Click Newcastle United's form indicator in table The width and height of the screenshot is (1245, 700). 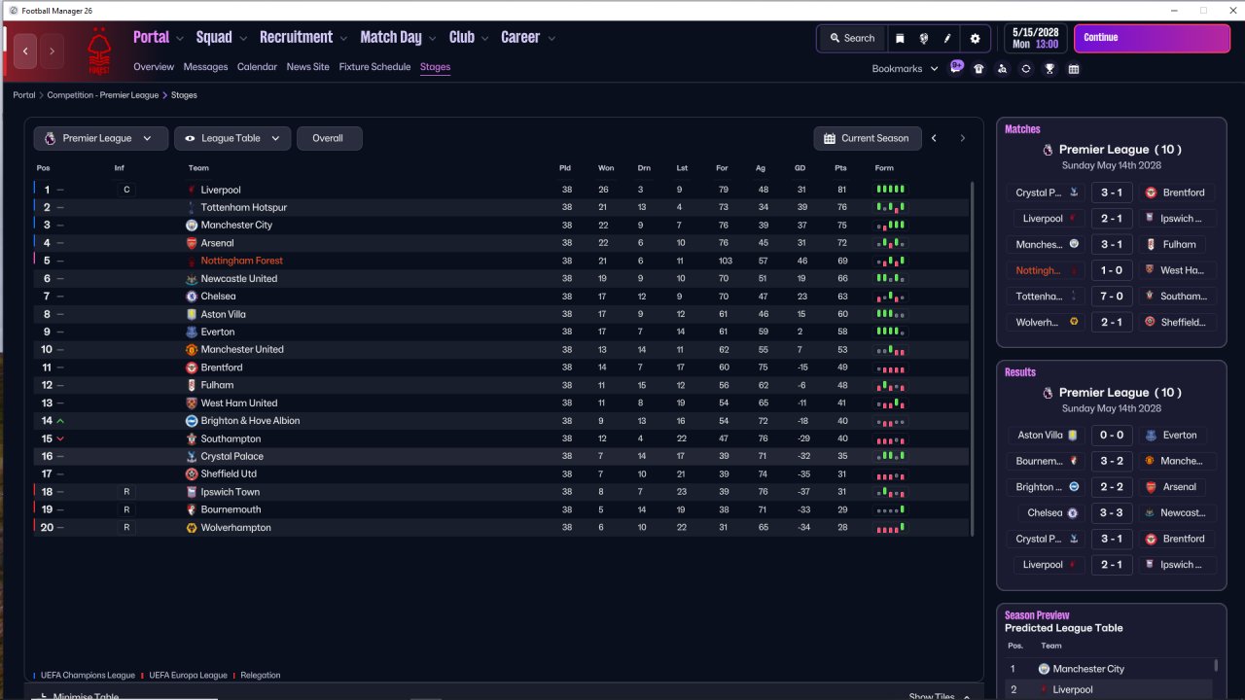[890, 279]
